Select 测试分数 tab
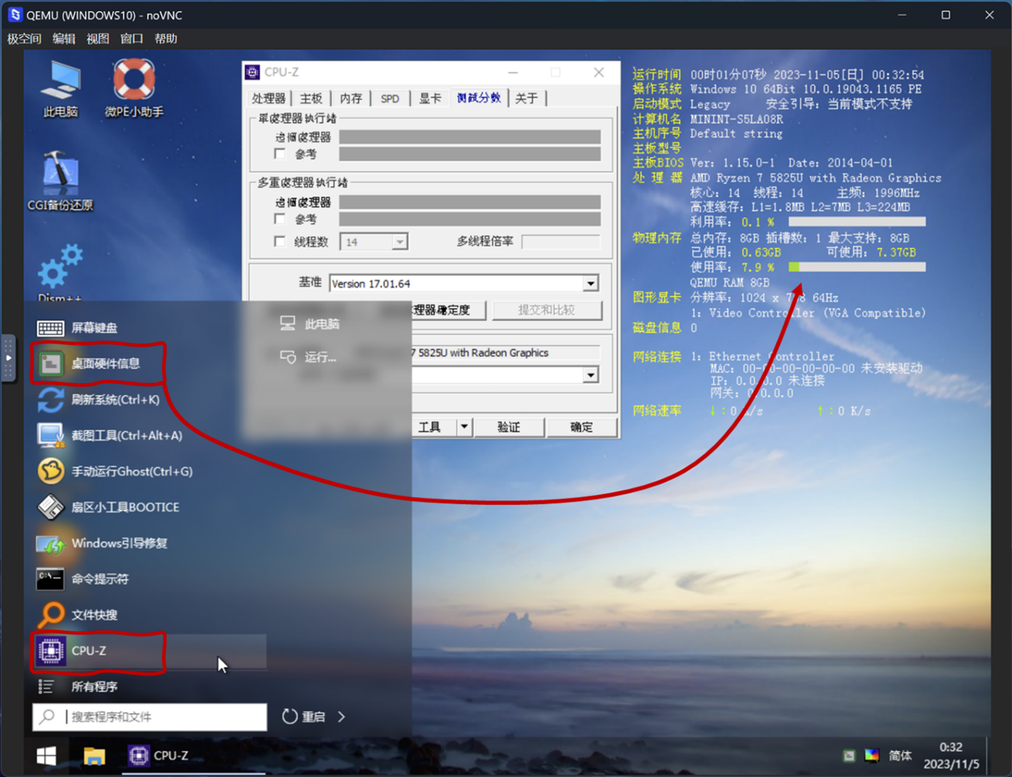 click(479, 98)
